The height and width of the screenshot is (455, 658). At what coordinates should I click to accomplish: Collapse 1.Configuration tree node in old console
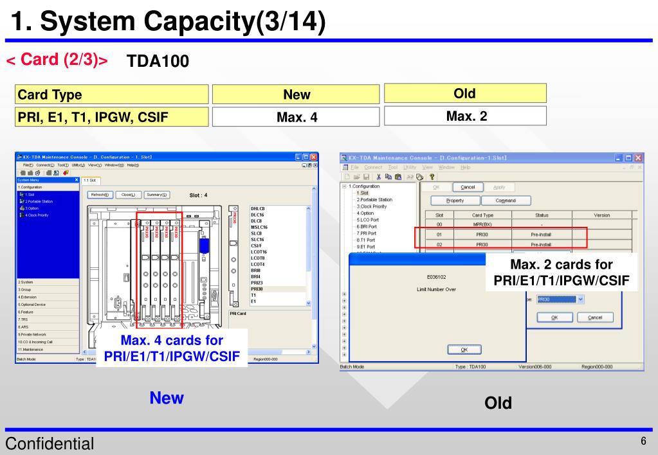click(x=345, y=186)
